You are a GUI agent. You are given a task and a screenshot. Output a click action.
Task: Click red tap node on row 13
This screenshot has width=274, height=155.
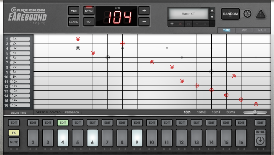click(x=211, y=90)
